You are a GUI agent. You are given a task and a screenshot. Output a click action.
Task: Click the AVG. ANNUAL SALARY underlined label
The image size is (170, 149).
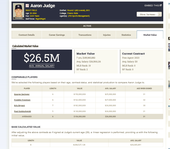[x=42, y=66]
